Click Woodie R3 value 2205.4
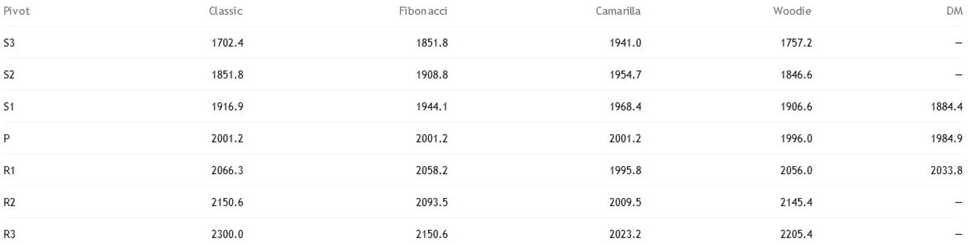 [797, 234]
